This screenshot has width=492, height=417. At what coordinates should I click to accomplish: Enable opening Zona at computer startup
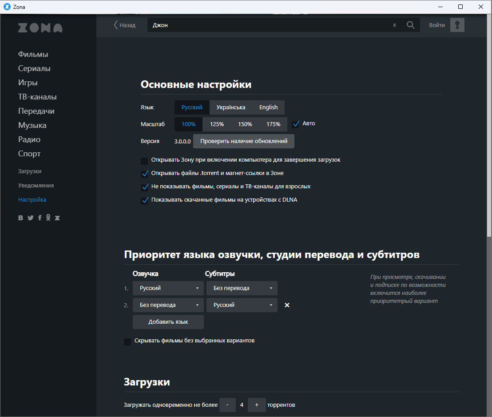144,161
